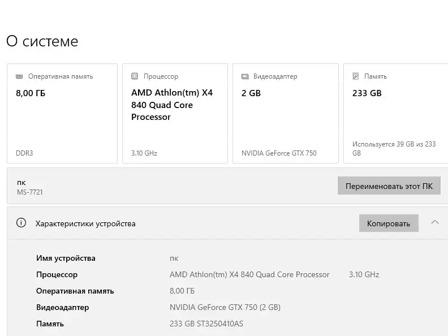Click the Характеристики устройства heading
Viewport: 448px width, 336px height.
coord(85,223)
